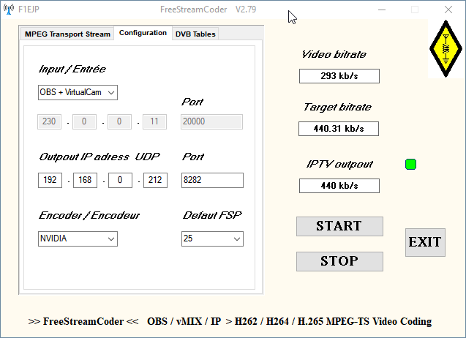Click the Outpout IP adress UDP label
Image resolution: width=466 pixels, height=338 pixels.
tap(99, 157)
